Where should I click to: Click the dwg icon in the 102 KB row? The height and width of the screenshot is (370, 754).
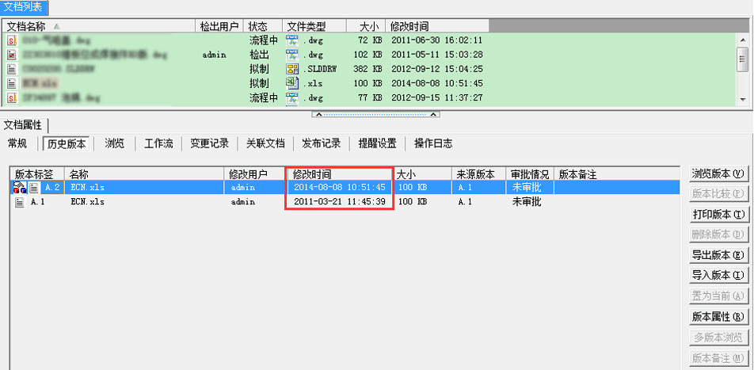pyautogui.click(x=291, y=55)
